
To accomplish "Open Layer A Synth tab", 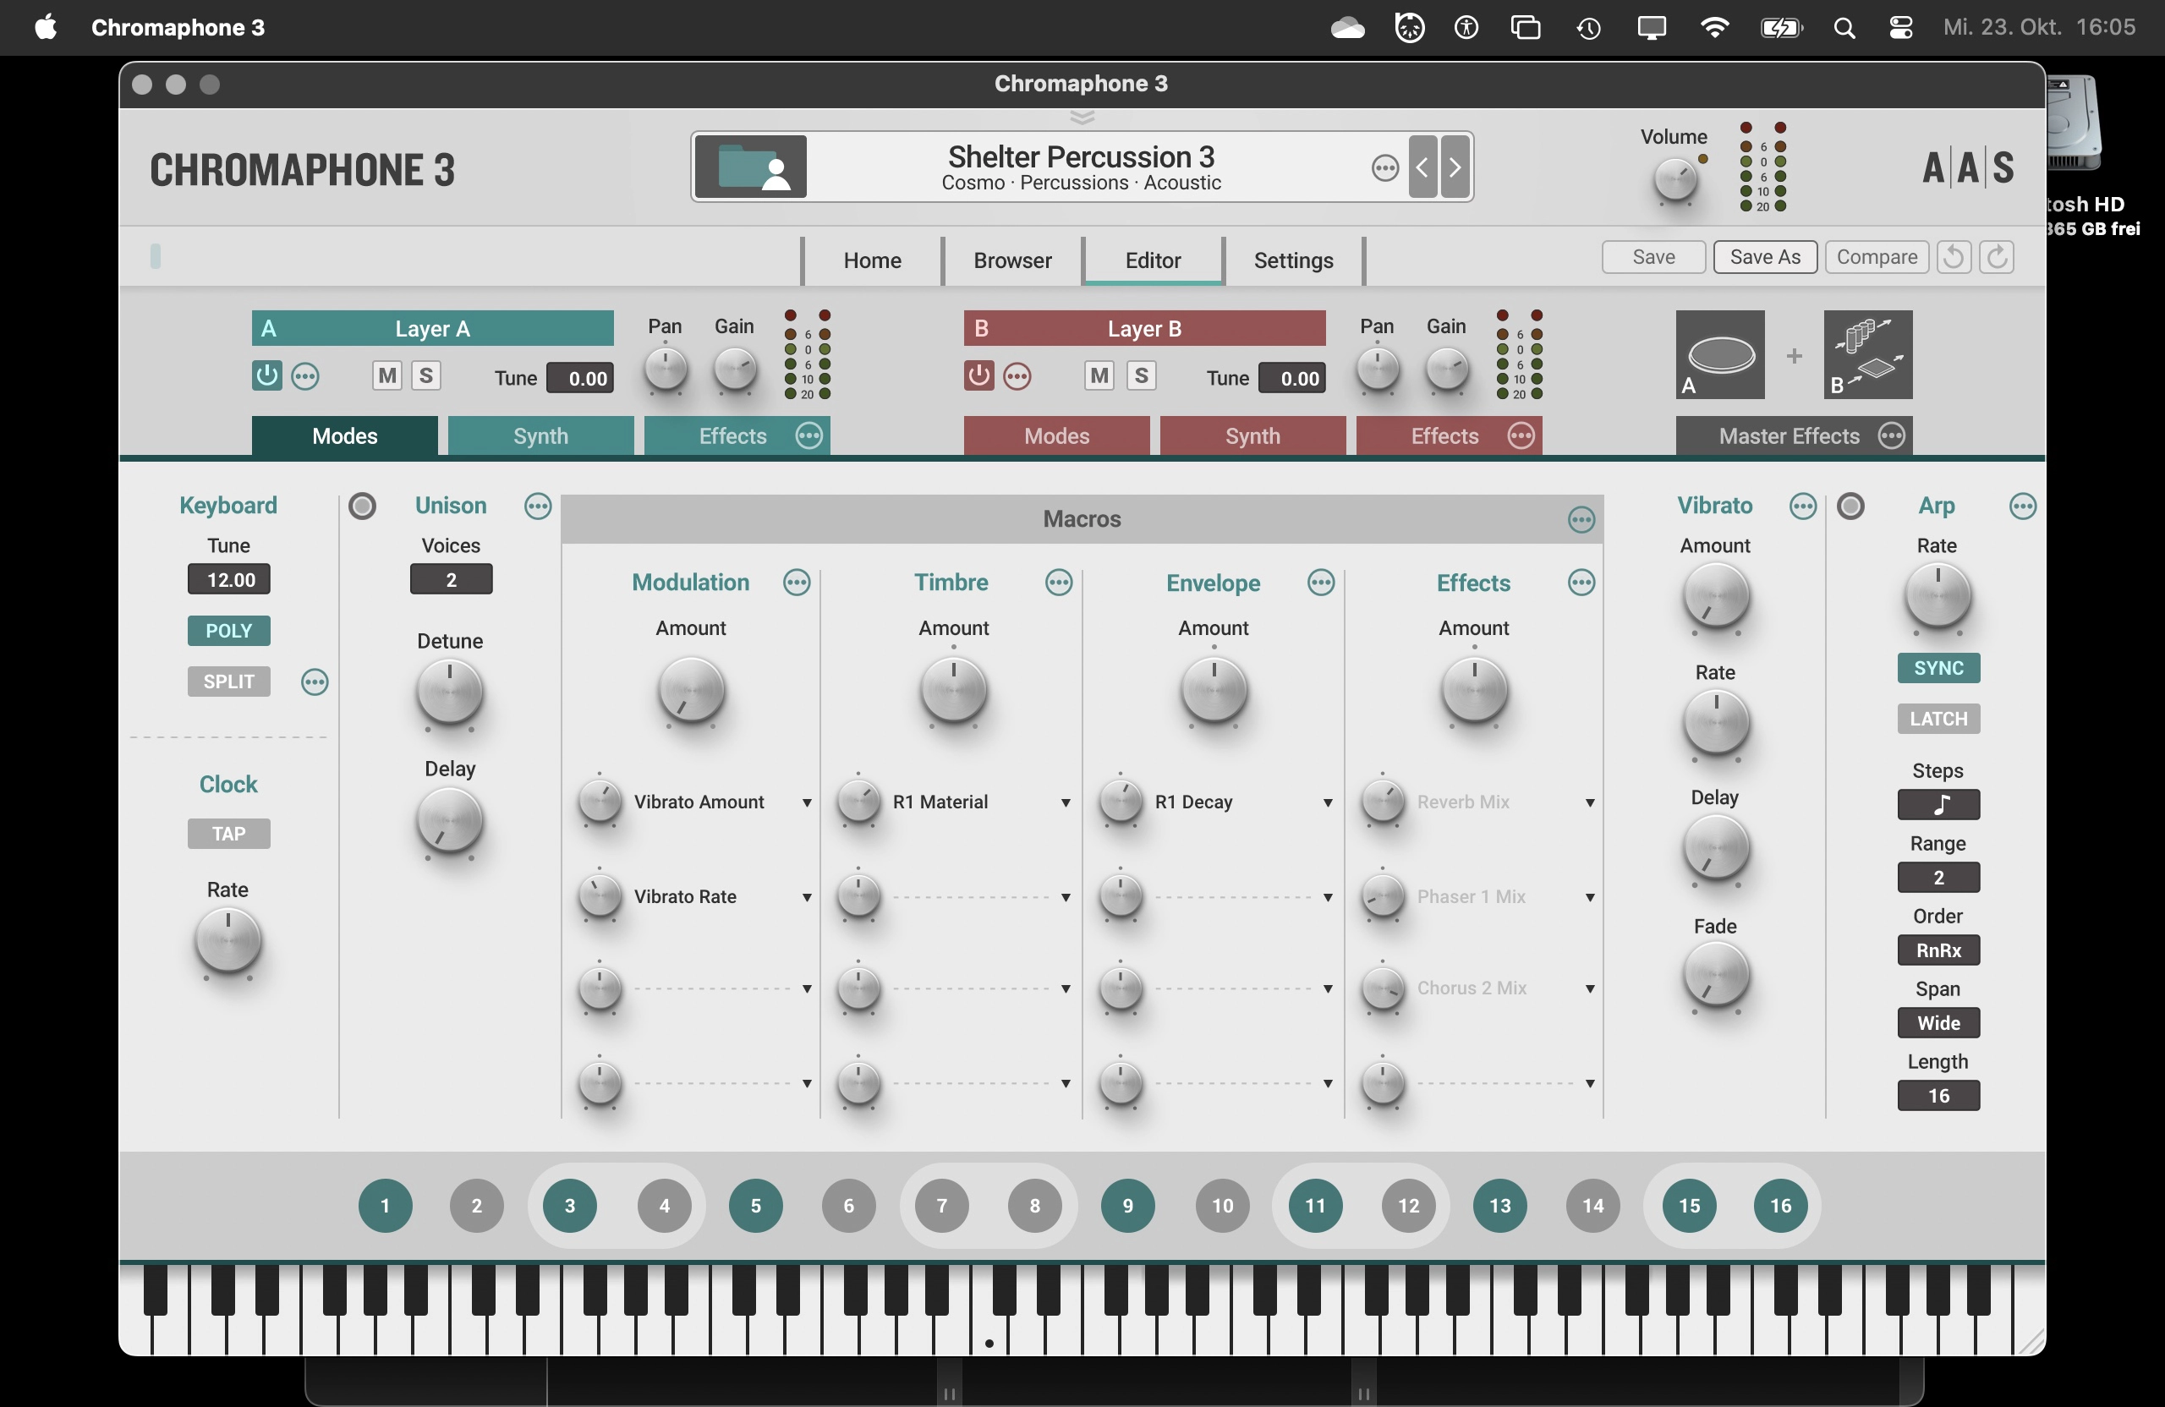I will pyautogui.click(x=540, y=435).
